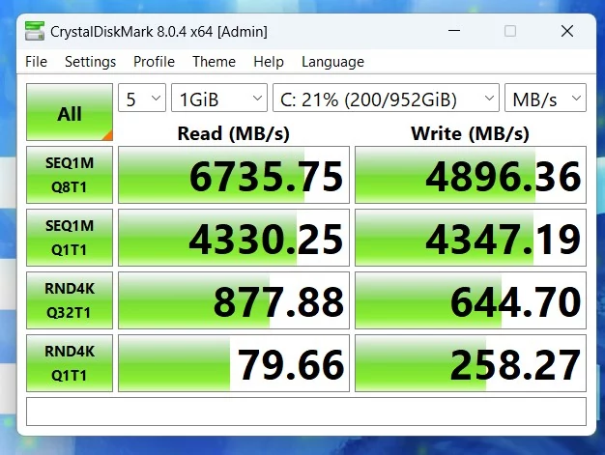Click the RND4K Q1T1 write result 258.27
Viewport: 605px width, 455px height.
(471, 363)
